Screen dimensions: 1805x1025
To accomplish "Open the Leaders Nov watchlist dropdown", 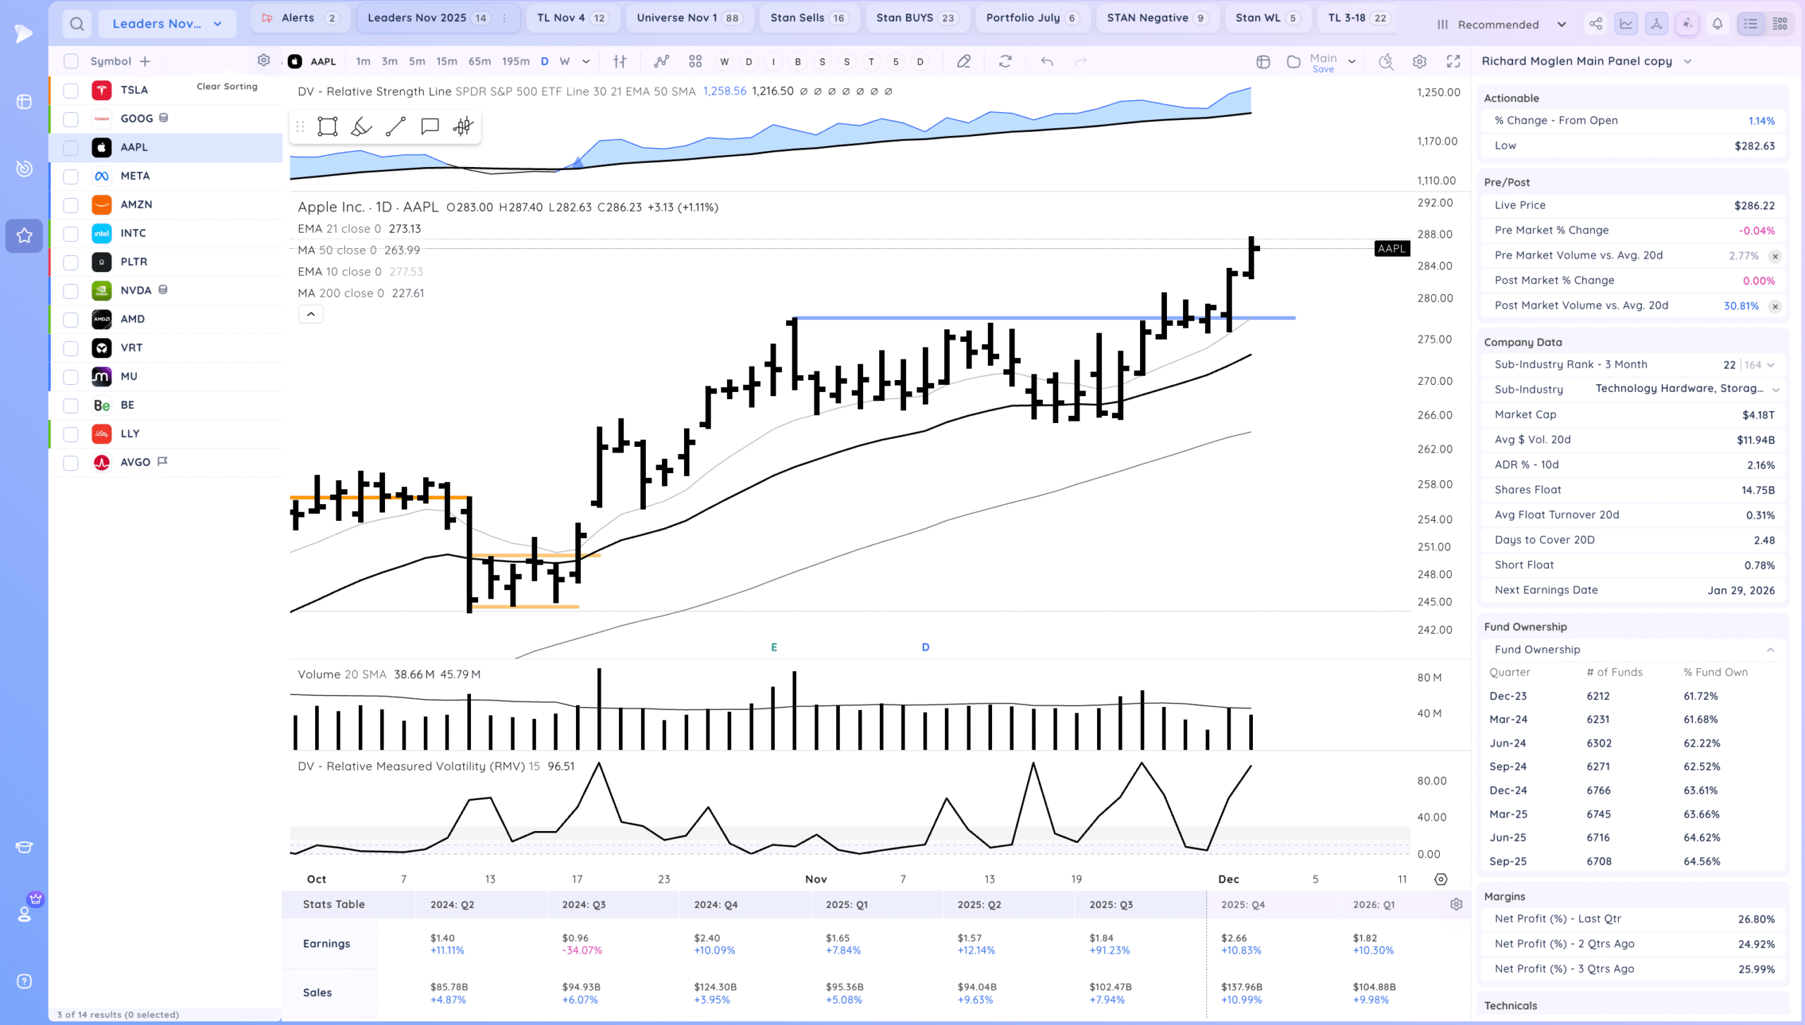I will (167, 24).
